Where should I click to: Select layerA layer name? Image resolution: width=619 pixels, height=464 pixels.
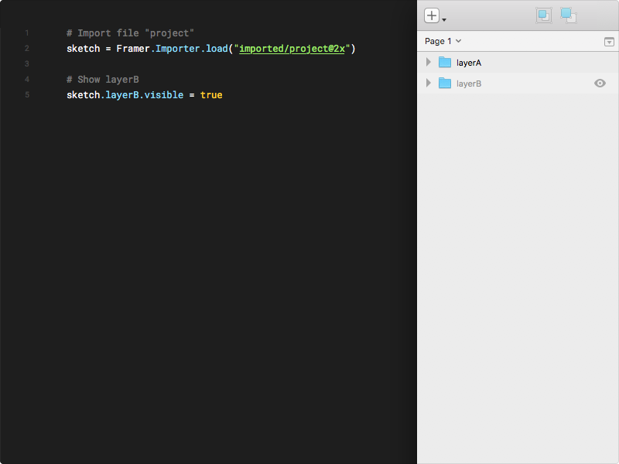[x=469, y=63]
